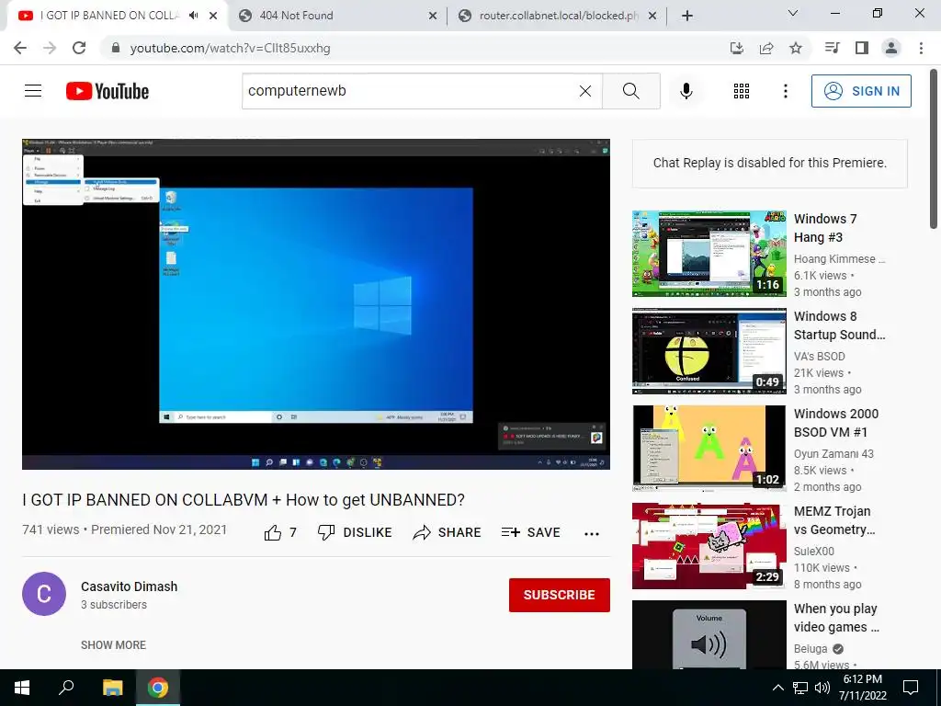The width and height of the screenshot is (941, 706).
Task: Toggle the Chrome side panel
Action: (862, 48)
